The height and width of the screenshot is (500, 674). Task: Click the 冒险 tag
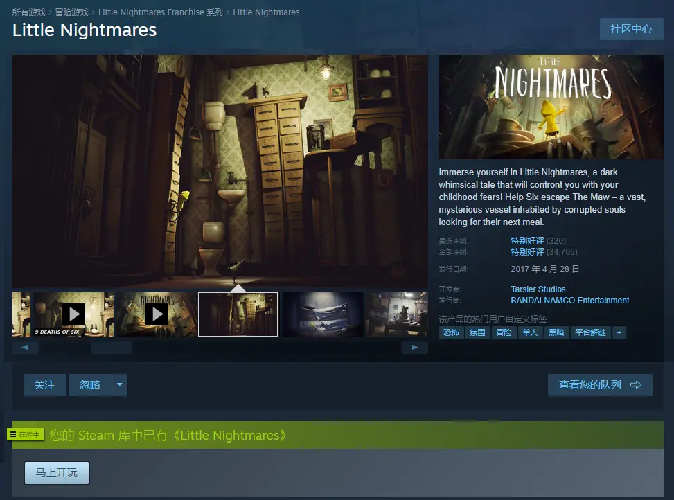tap(504, 332)
